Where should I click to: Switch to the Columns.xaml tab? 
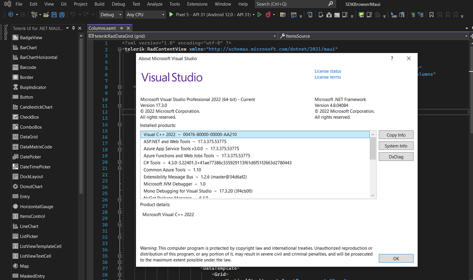tap(102, 28)
